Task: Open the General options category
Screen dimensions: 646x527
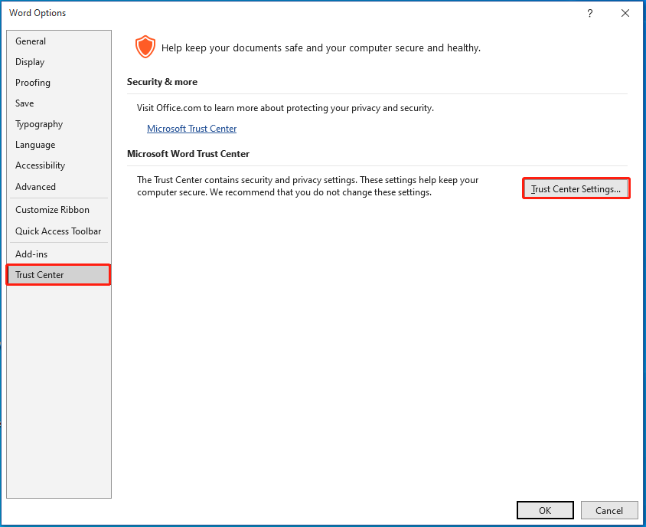Action: coord(58,41)
